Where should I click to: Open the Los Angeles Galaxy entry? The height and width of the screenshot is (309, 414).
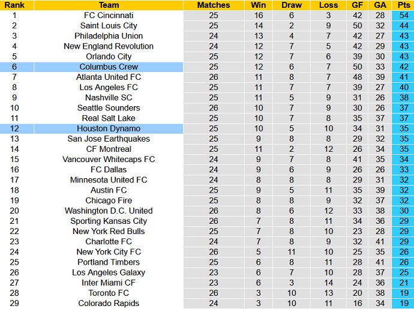109,272
